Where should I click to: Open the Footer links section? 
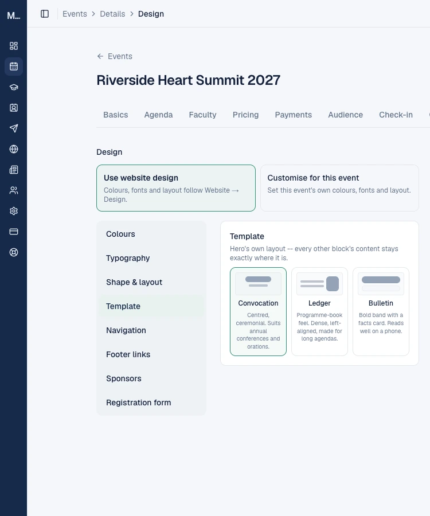(151, 354)
